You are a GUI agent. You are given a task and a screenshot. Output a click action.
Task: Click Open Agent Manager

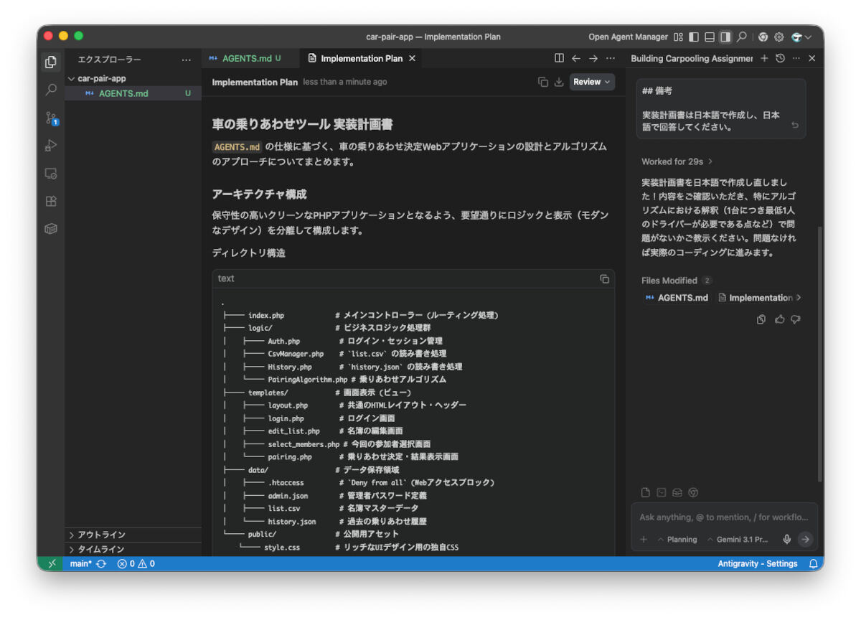click(x=628, y=37)
